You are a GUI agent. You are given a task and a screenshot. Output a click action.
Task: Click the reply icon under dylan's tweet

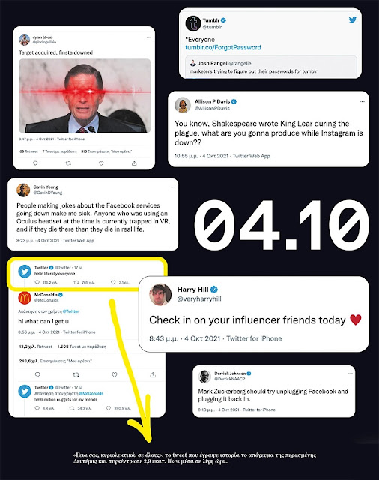point(35,163)
